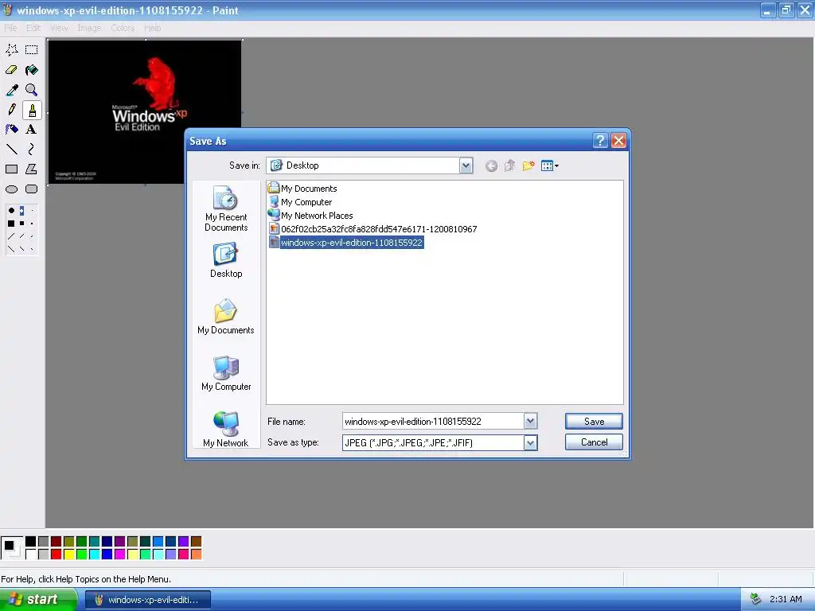Screen dimensions: 815x611
Task: Expand the Save in location dropdown
Action: 466,165
